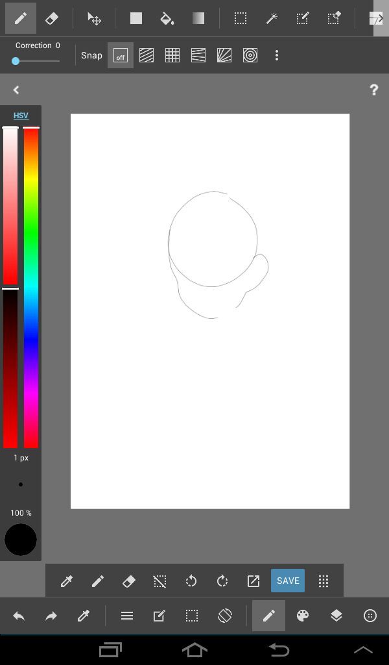
Task: Redo the last action
Action: click(51, 616)
